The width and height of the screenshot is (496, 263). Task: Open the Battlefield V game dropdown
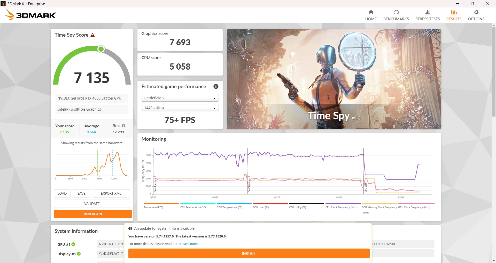[180, 98]
